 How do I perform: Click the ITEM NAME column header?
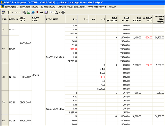[55, 19]
